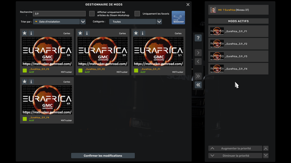Image resolution: width=291 pixels, height=163 pixels.
Task: Click the _Eurafrica_3.9_F1 mod name label
Action: pos(150,69)
